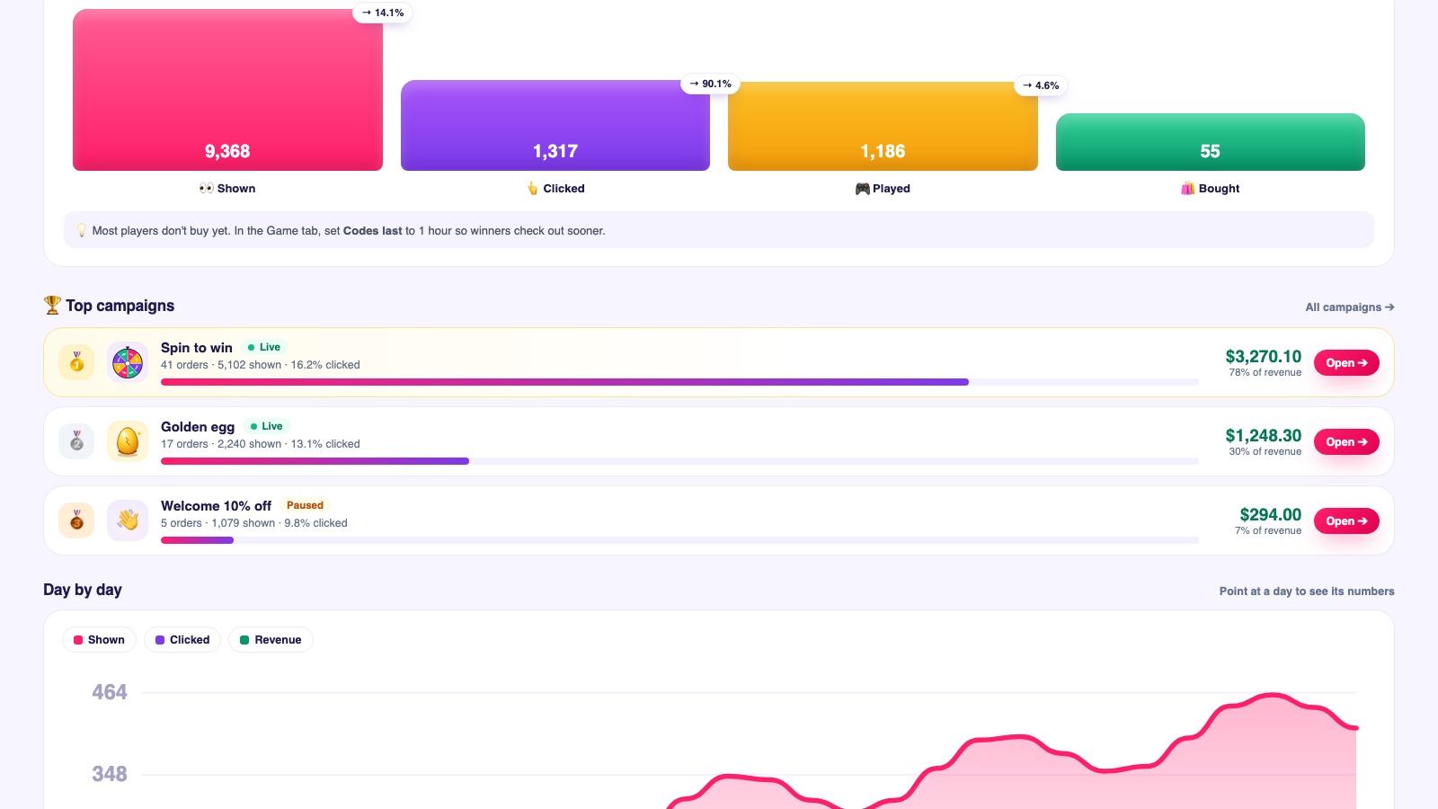Click the 464 axis label on chart
Viewport: 1438px width, 809px height.
(x=110, y=692)
